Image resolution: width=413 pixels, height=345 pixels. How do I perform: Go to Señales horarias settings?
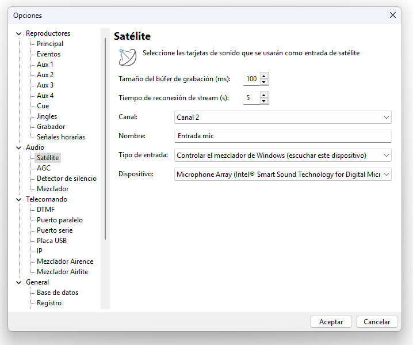pyautogui.click(x=60, y=137)
